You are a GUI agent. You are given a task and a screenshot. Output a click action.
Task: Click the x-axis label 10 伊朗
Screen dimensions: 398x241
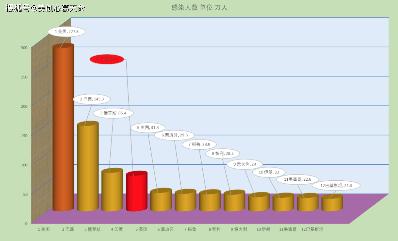[x=263, y=229]
